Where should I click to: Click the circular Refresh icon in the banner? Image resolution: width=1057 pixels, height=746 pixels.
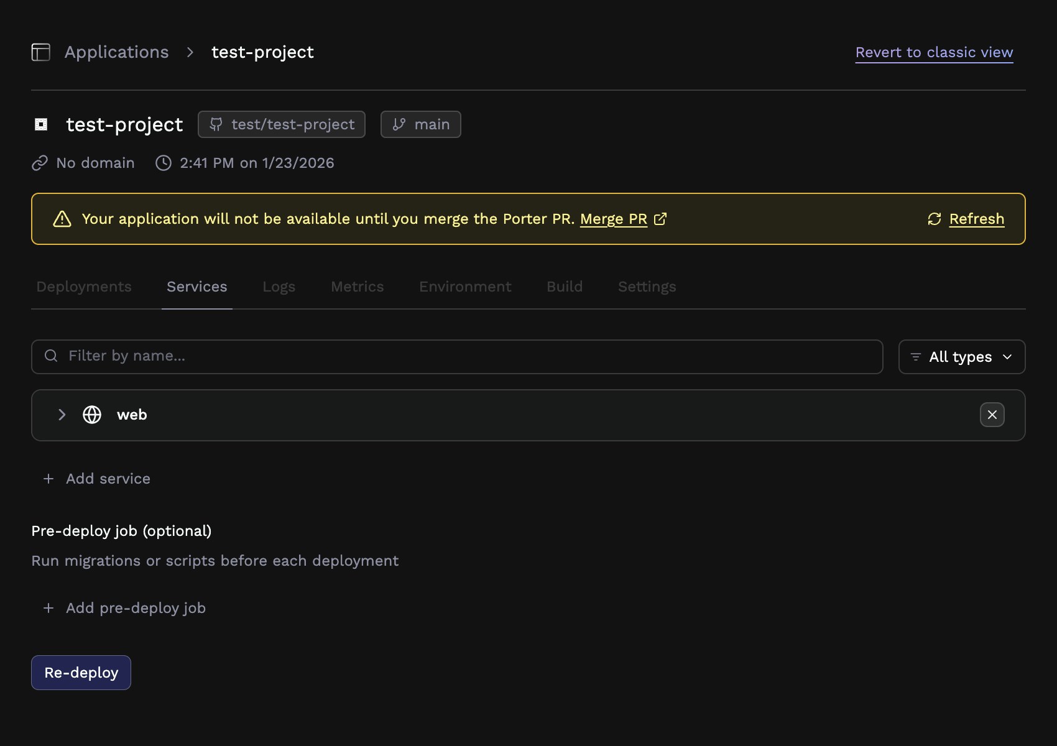(933, 219)
